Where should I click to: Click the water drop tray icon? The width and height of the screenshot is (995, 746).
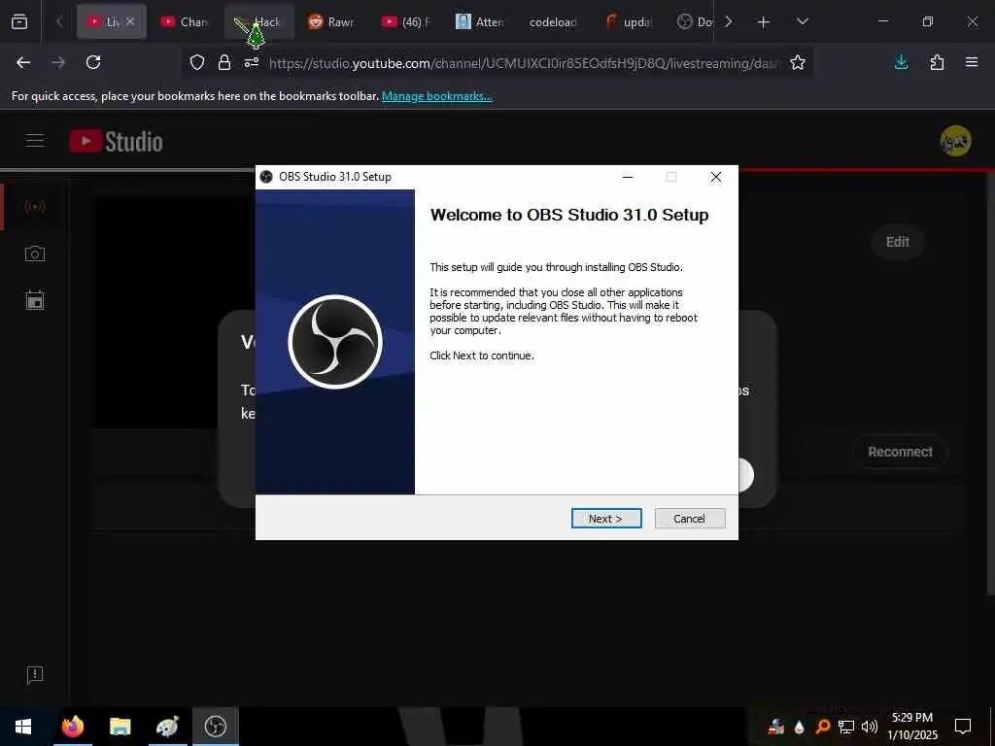point(800,727)
